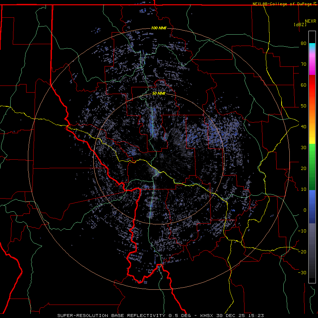The width and height of the screenshot is (318, 318).
Task: Click the 0 value on the dBZ scale
Action: [305, 210]
